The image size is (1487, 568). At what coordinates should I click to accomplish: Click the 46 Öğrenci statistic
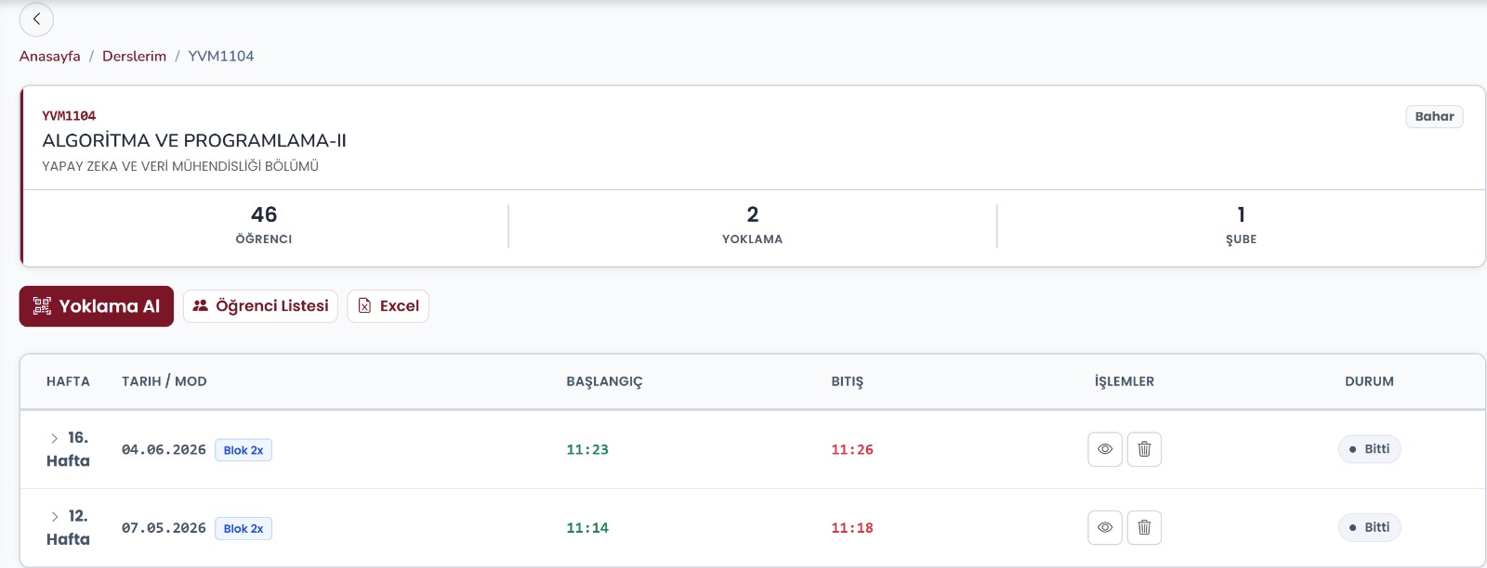[x=264, y=225]
